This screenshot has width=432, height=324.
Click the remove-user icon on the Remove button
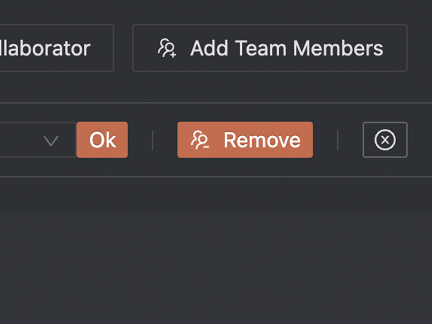click(x=200, y=140)
